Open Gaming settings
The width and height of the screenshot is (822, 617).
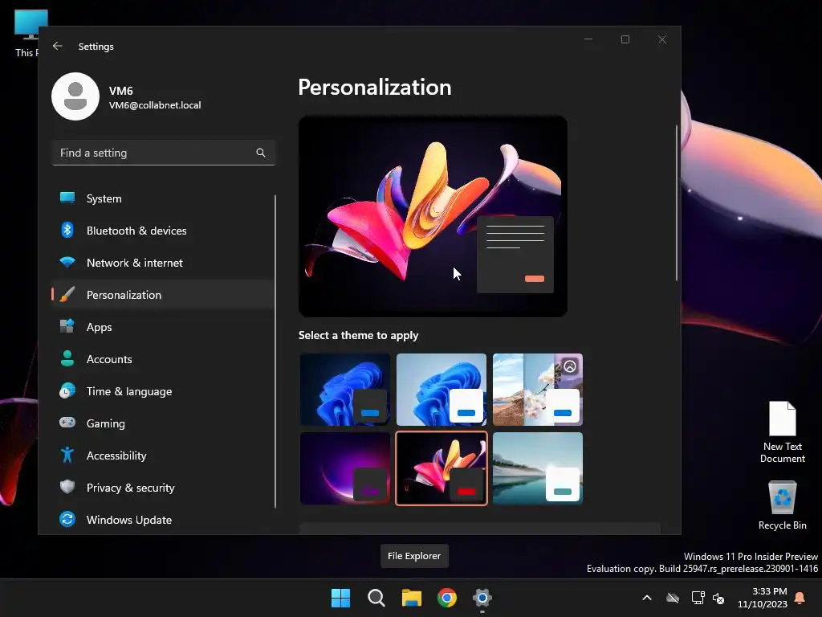point(164,423)
